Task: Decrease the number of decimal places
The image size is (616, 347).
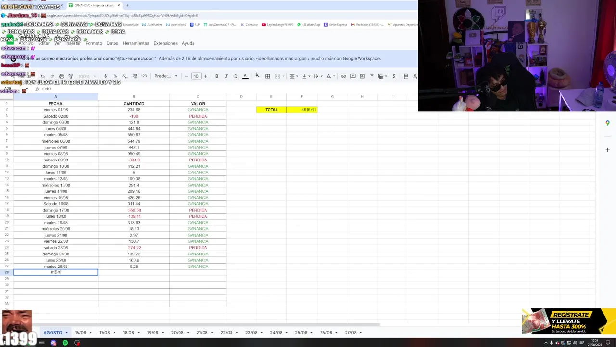Action: point(124,76)
